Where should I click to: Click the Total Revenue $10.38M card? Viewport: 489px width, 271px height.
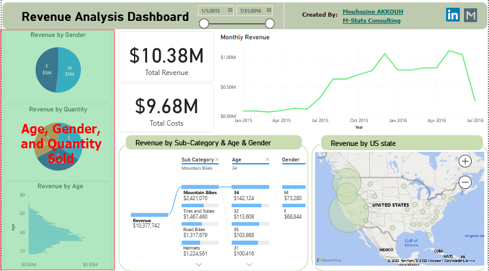[166, 57]
